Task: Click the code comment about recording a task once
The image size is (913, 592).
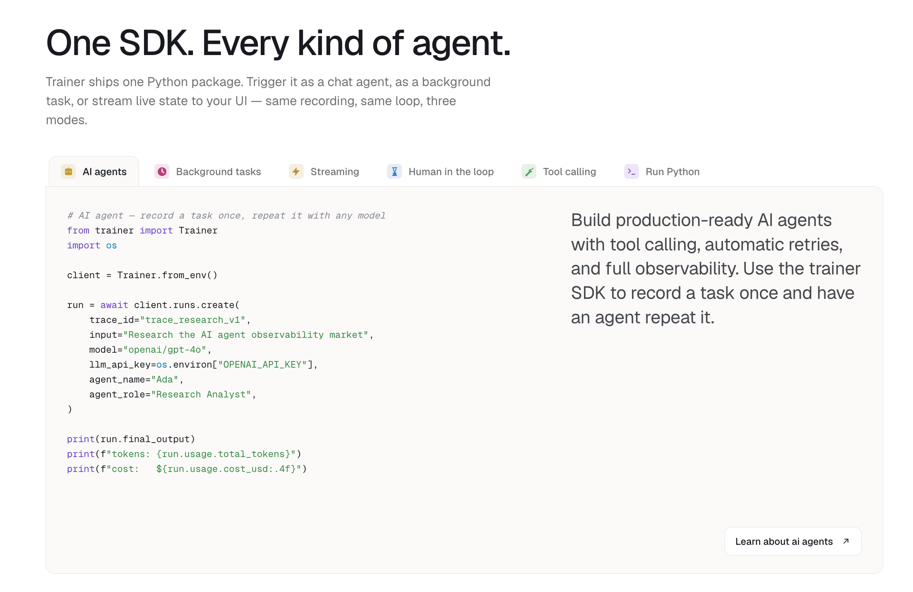Action: pyautogui.click(x=226, y=216)
